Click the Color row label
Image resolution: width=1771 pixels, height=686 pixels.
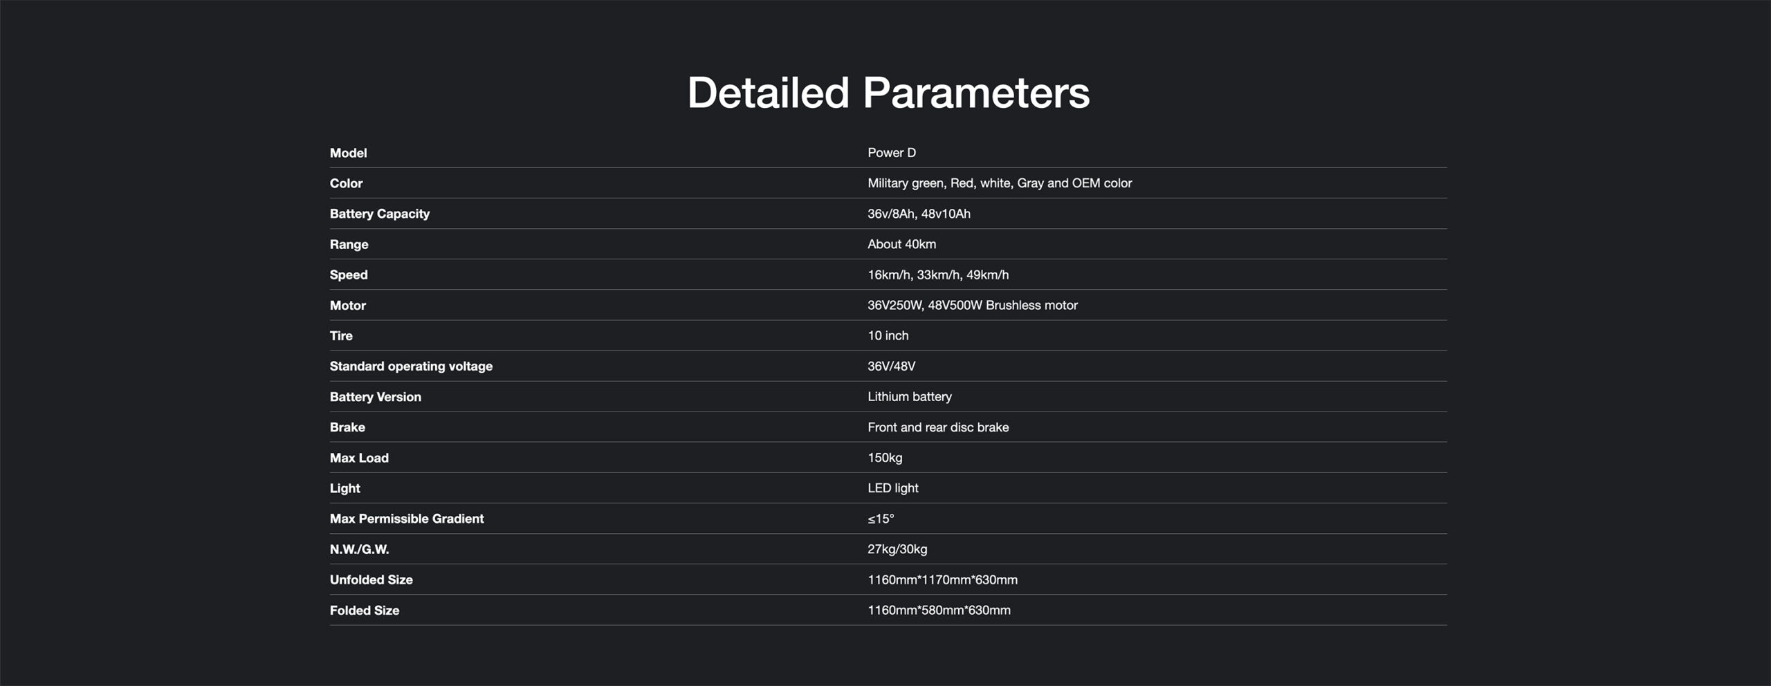point(346,183)
